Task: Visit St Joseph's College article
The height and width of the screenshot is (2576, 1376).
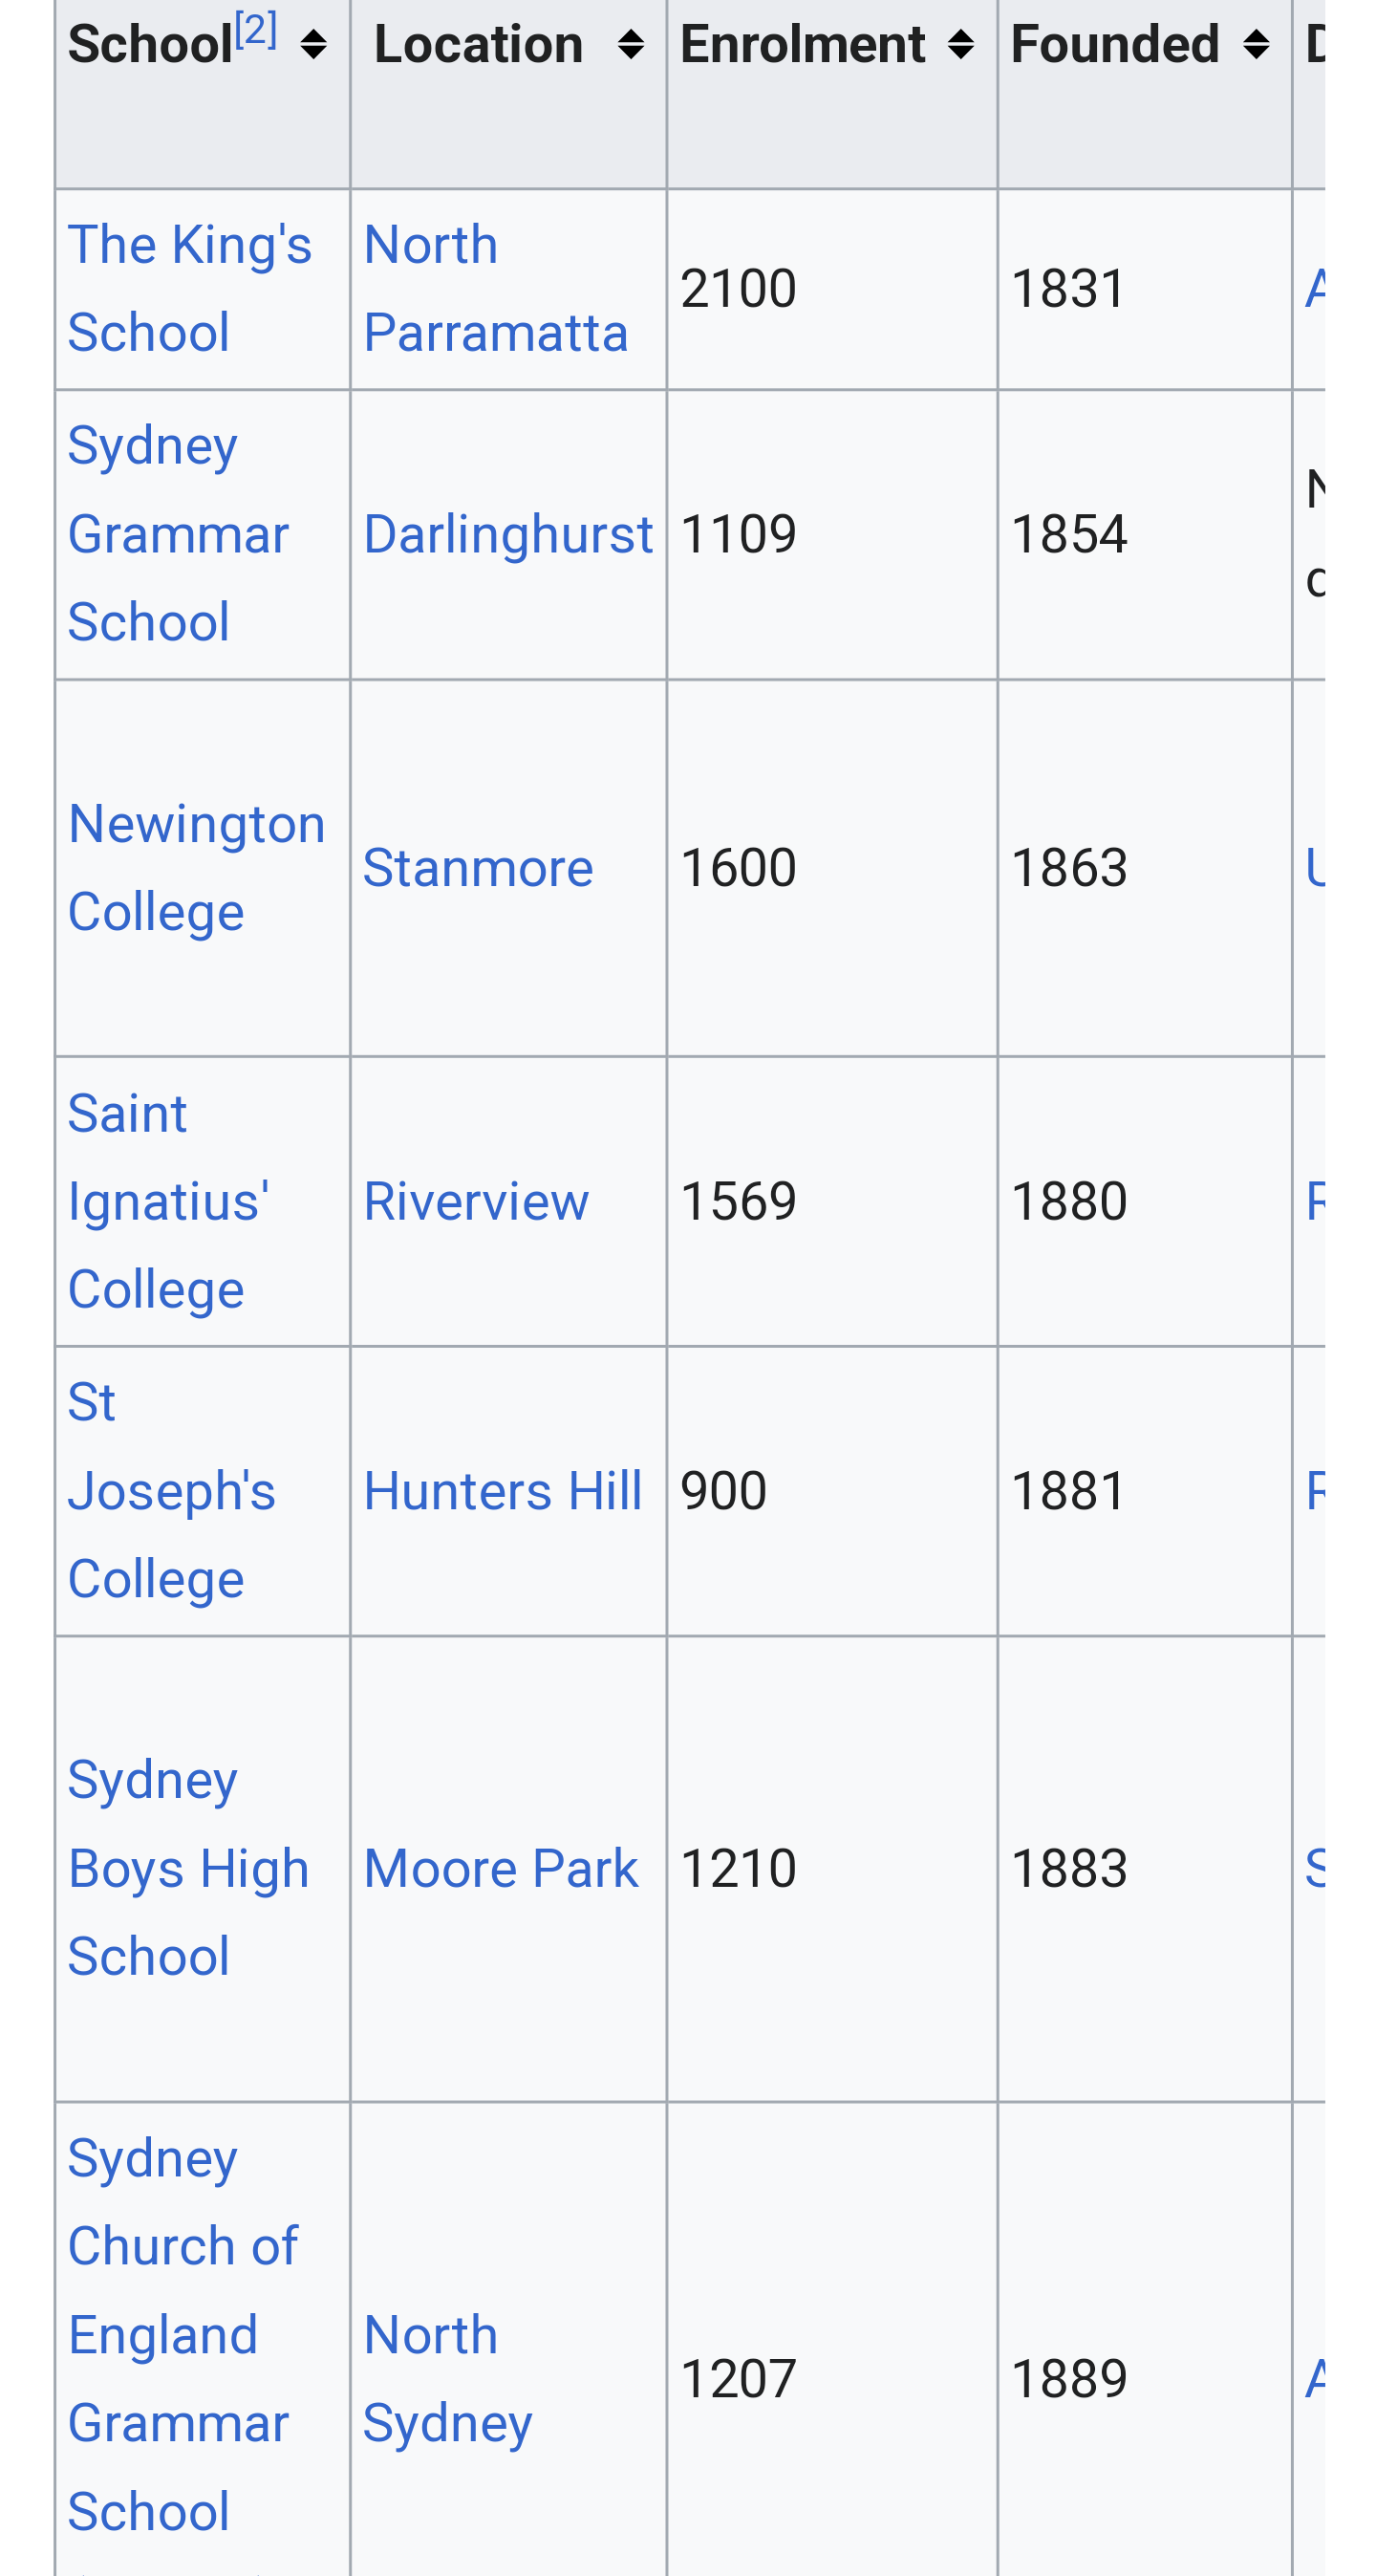Action: click(x=171, y=1490)
